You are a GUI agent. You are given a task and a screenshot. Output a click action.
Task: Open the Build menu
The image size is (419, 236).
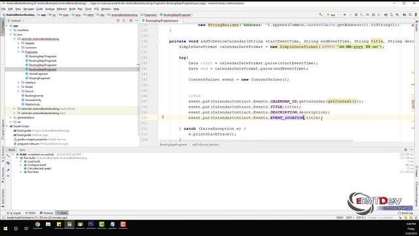tap(72, 9)
